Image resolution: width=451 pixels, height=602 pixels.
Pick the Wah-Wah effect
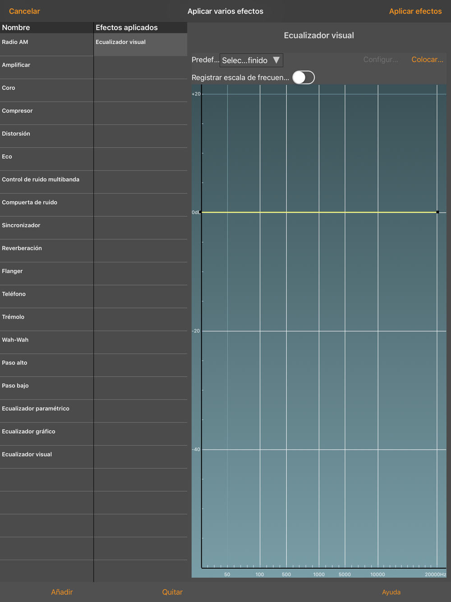click(46, 343)
